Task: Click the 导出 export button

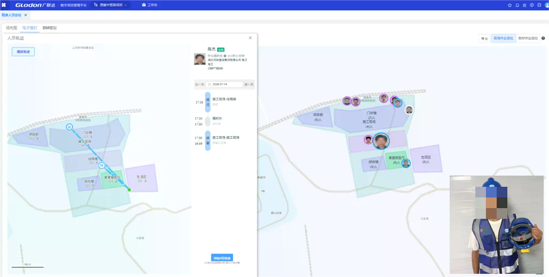Action: coord(484,38)
